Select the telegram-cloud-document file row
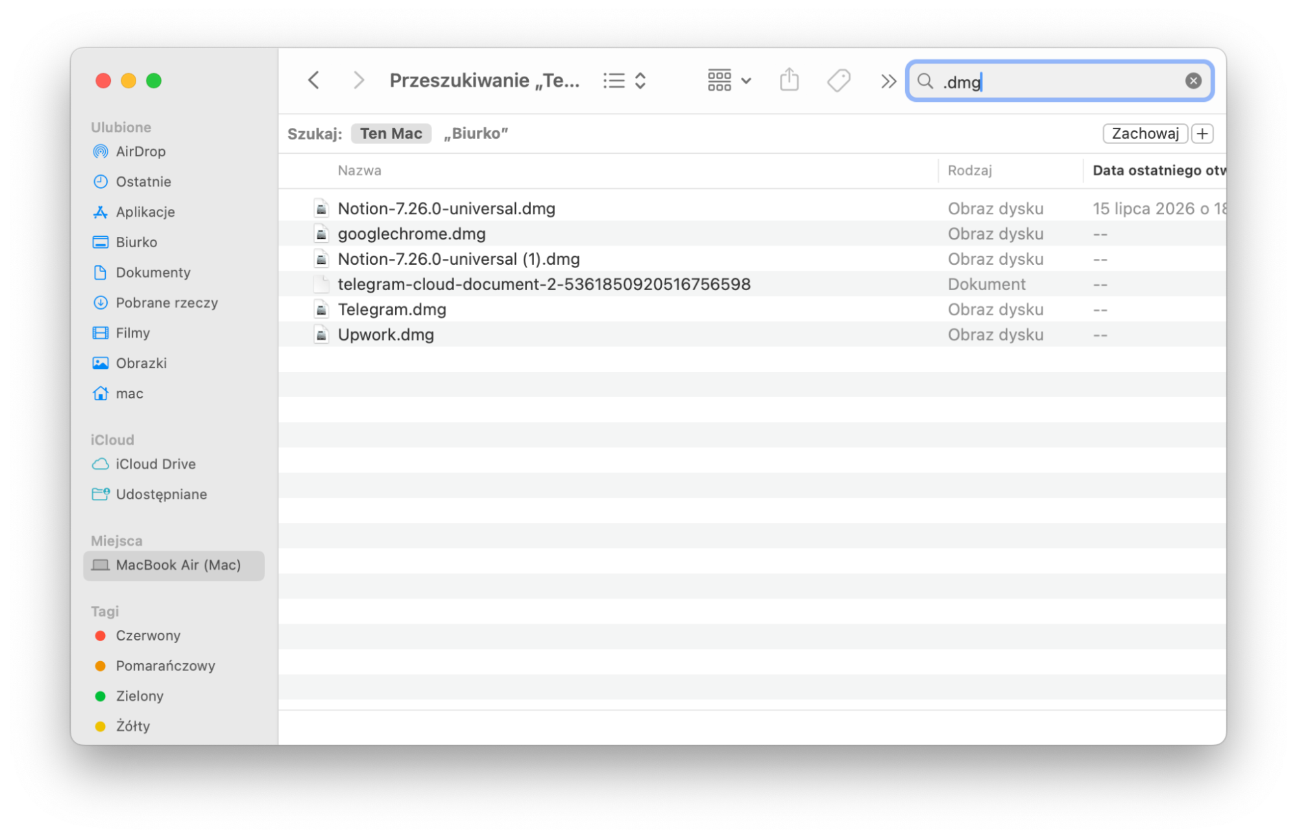 point(752,284)
